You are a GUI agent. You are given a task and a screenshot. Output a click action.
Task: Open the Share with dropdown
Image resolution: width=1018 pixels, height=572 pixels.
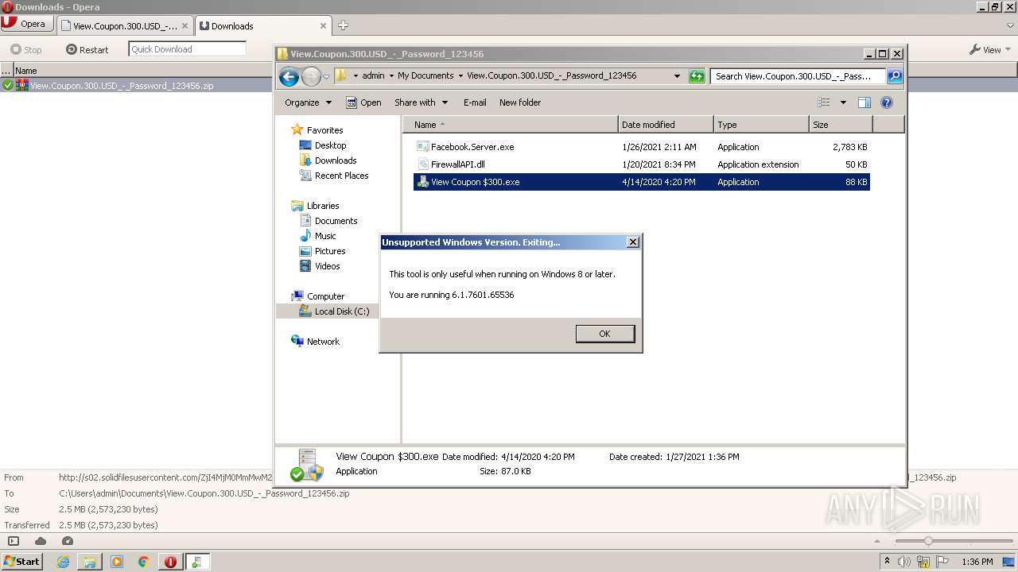(x=421, y=102)
